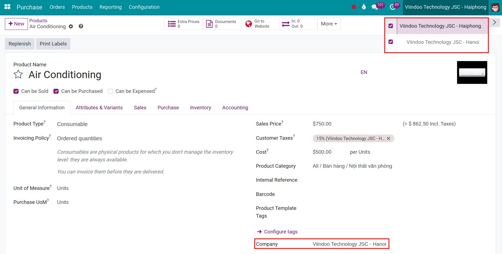
Task: Click EN translation button
Action: pyautogui.click(x=364, y=72)
